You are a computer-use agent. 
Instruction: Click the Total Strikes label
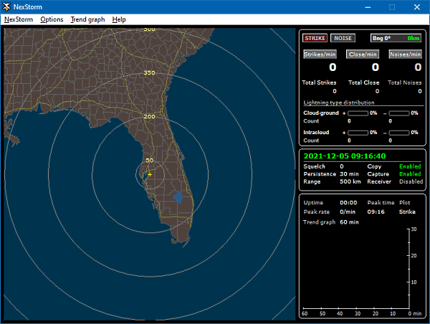coord(319,82)
